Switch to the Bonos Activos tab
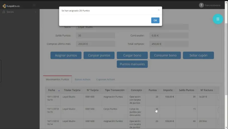 (x=83, y=79)
